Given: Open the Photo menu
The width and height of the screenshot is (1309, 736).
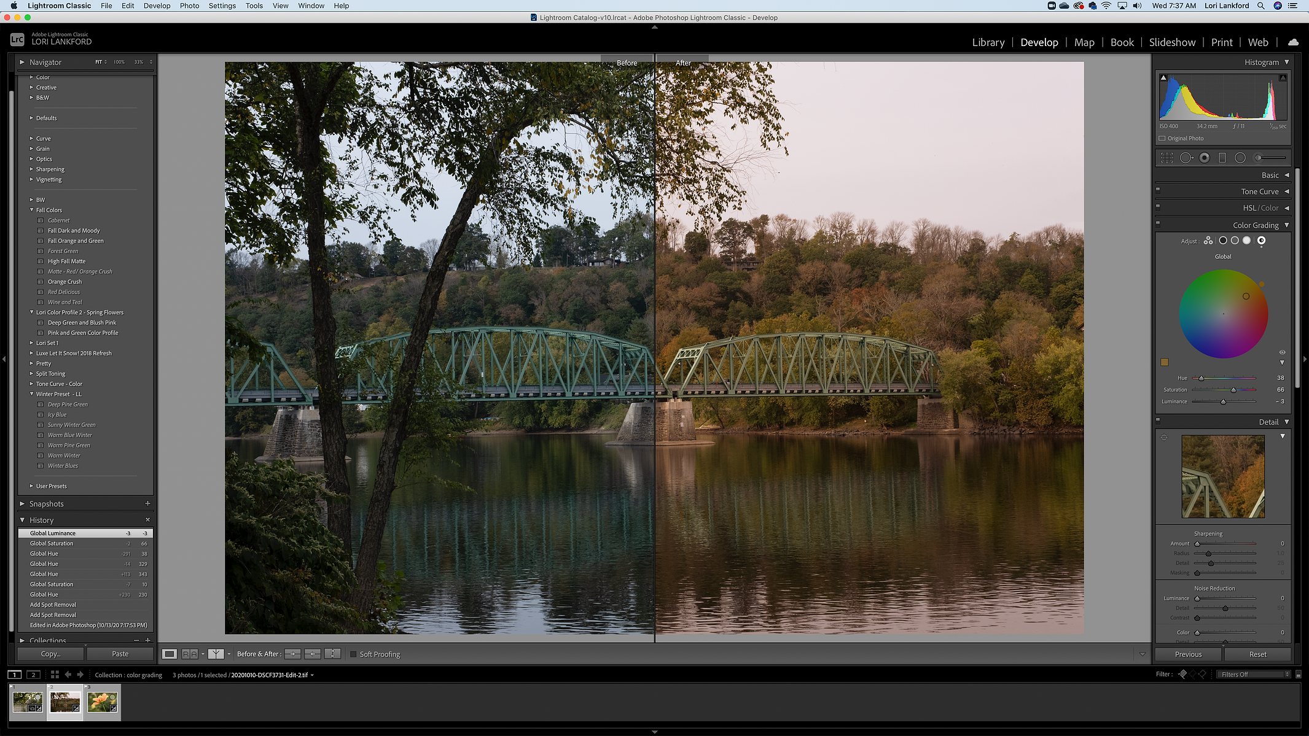Looking at the screenshot, I should pyautogui.click(x=189, y=6).
